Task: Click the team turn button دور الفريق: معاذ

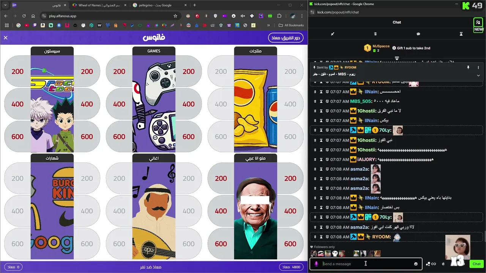Action: pyautogui.click(x=286, y=38)
